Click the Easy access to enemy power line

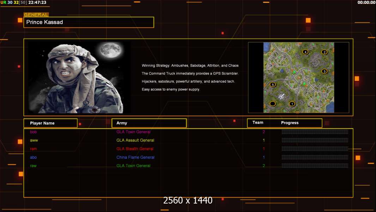click(x=171, y=89)
